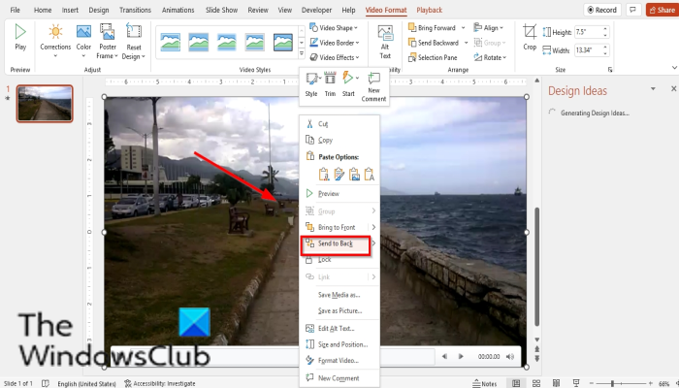
Task: Click Send Backward in ribbon
Action: coord(434,43)
